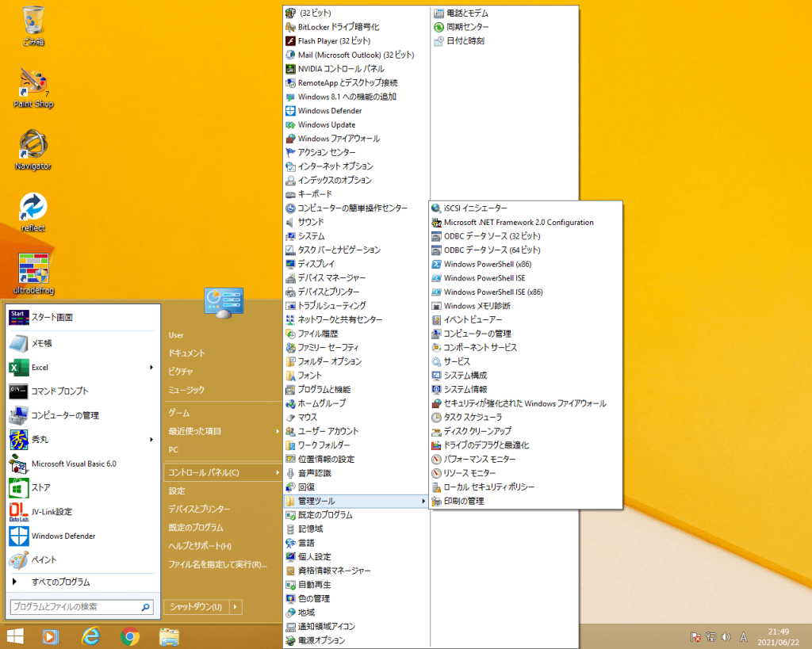Expand the Excel recent files arrow

click(151, 368)
